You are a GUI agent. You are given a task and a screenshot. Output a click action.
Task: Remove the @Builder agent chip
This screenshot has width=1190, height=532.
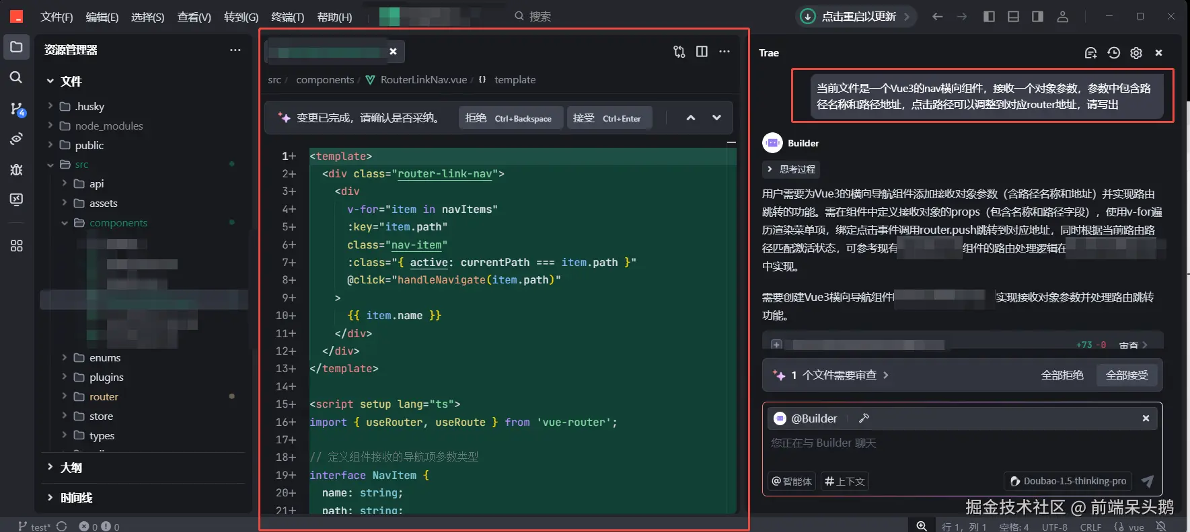(1146, 418)
